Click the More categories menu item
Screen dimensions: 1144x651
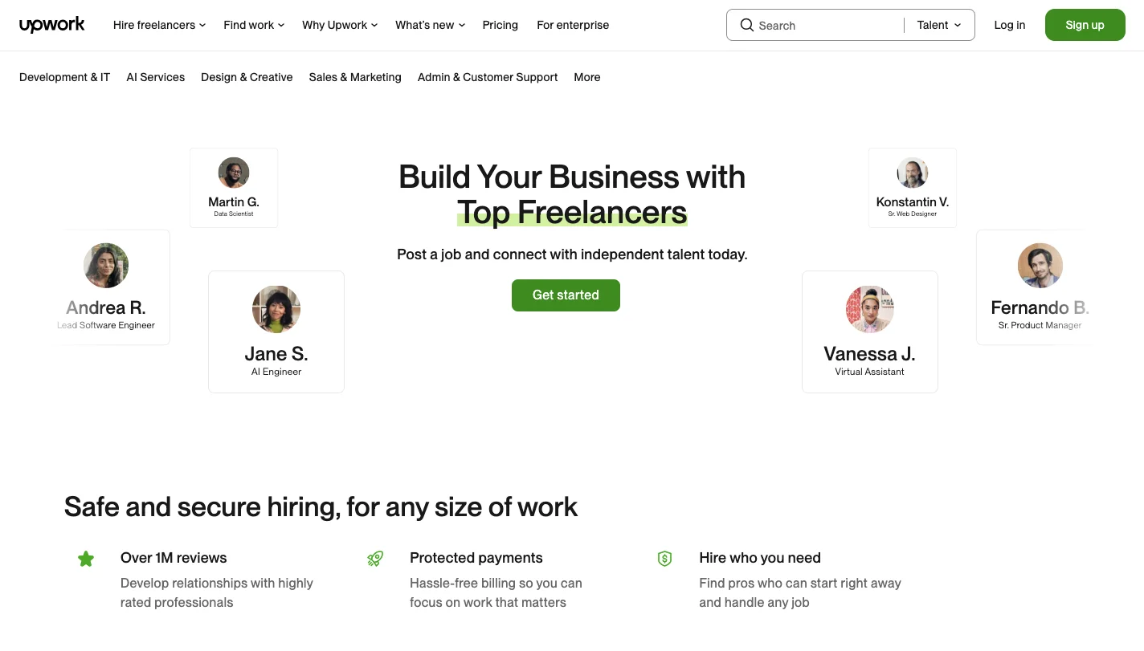tap(586, 77)
